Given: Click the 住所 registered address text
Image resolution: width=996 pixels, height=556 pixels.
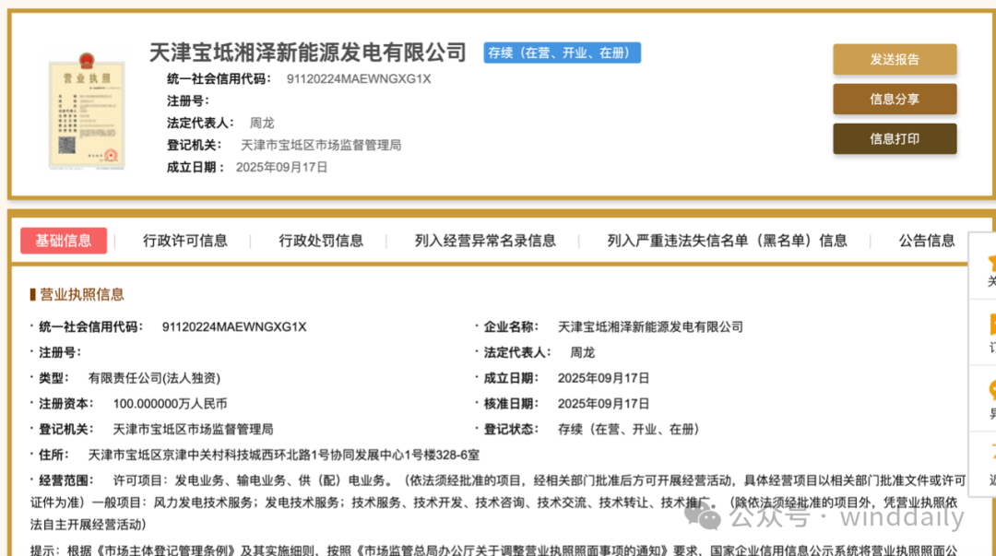Looking at the screenshot, I should click(x=283, y=455).
